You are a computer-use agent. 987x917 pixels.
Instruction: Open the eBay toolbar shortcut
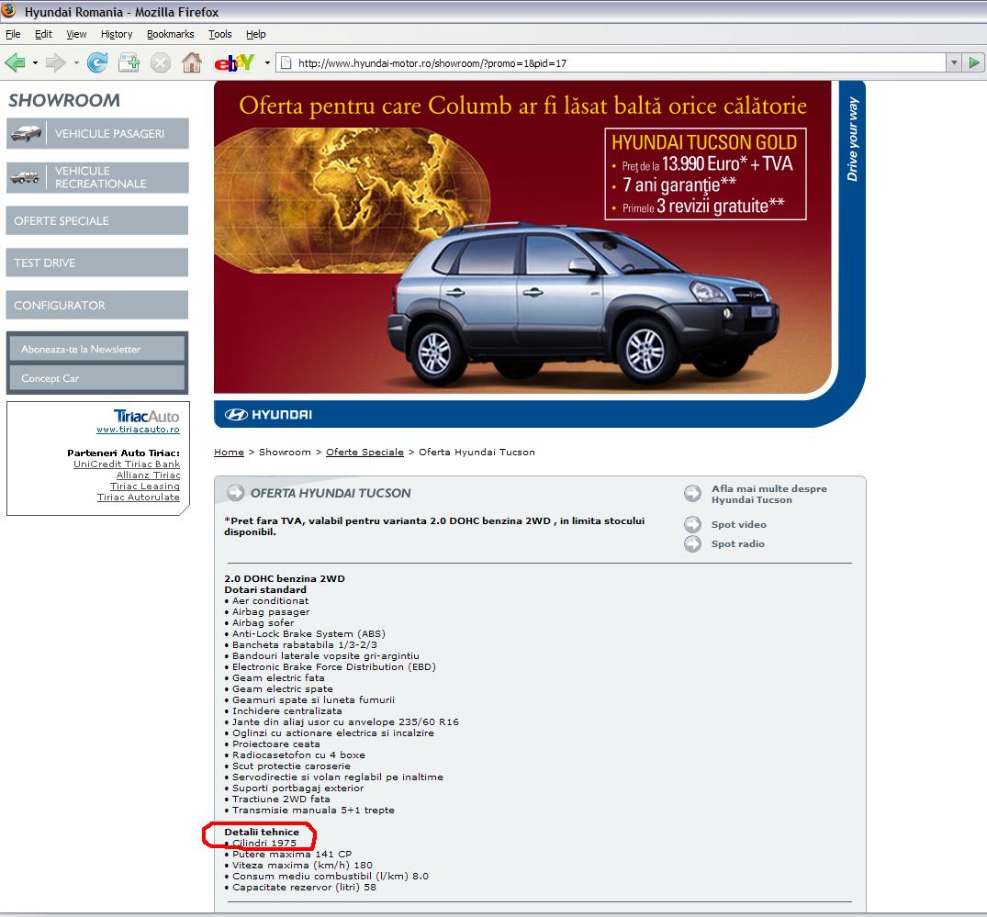point(233,62)
